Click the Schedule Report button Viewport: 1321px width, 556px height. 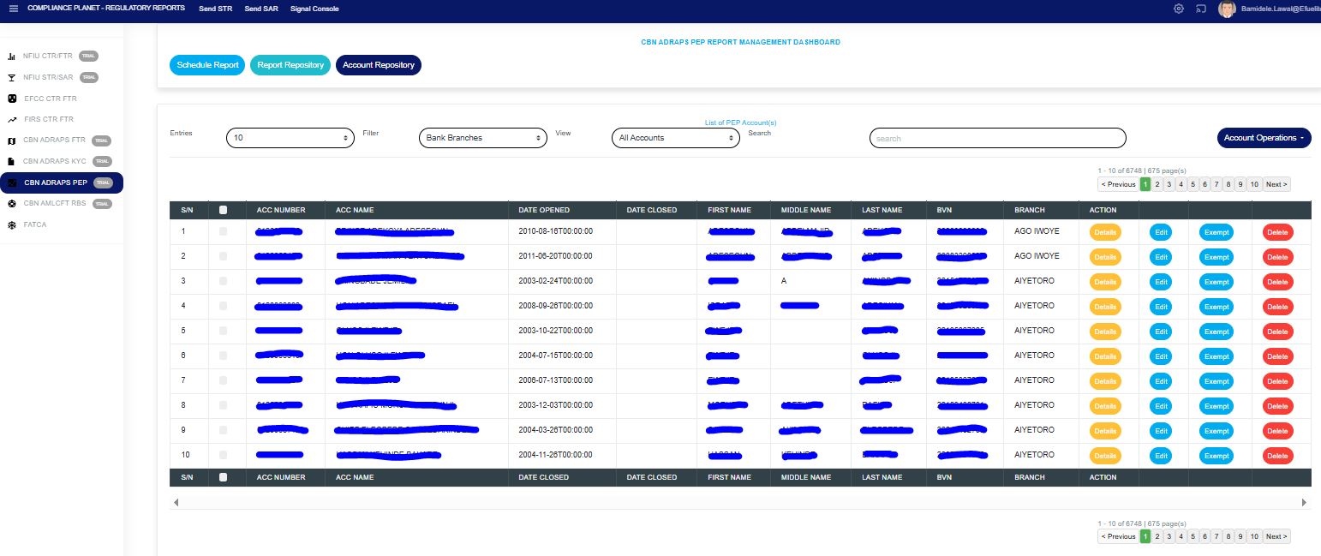point(206,64)
